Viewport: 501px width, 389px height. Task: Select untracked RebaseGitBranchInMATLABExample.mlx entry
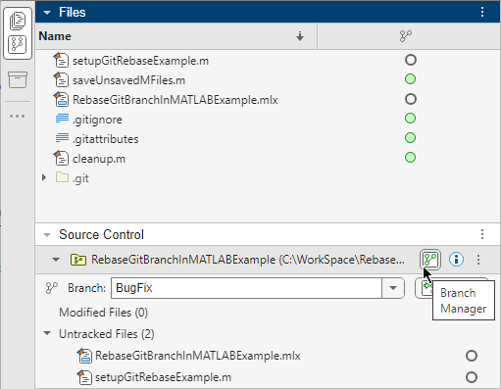coord(198,356)
